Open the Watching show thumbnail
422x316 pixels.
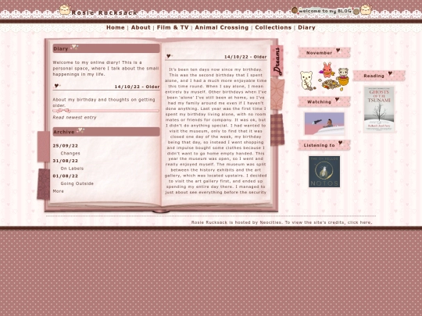(324, 123)
